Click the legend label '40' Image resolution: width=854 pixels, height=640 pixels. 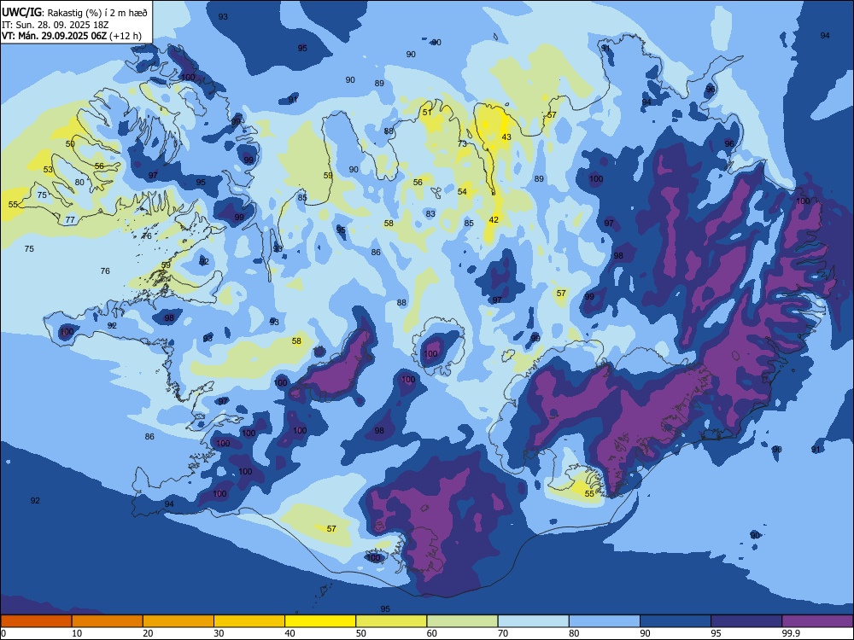point(290,633)
